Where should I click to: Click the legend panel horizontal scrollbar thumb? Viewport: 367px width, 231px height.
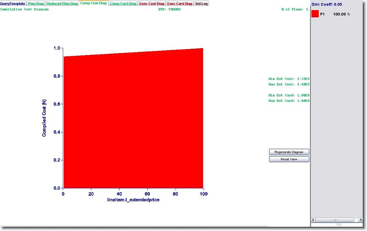(x=335, y=220)
